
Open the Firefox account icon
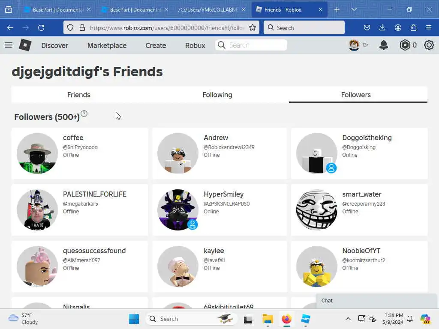tap(398, 27)
